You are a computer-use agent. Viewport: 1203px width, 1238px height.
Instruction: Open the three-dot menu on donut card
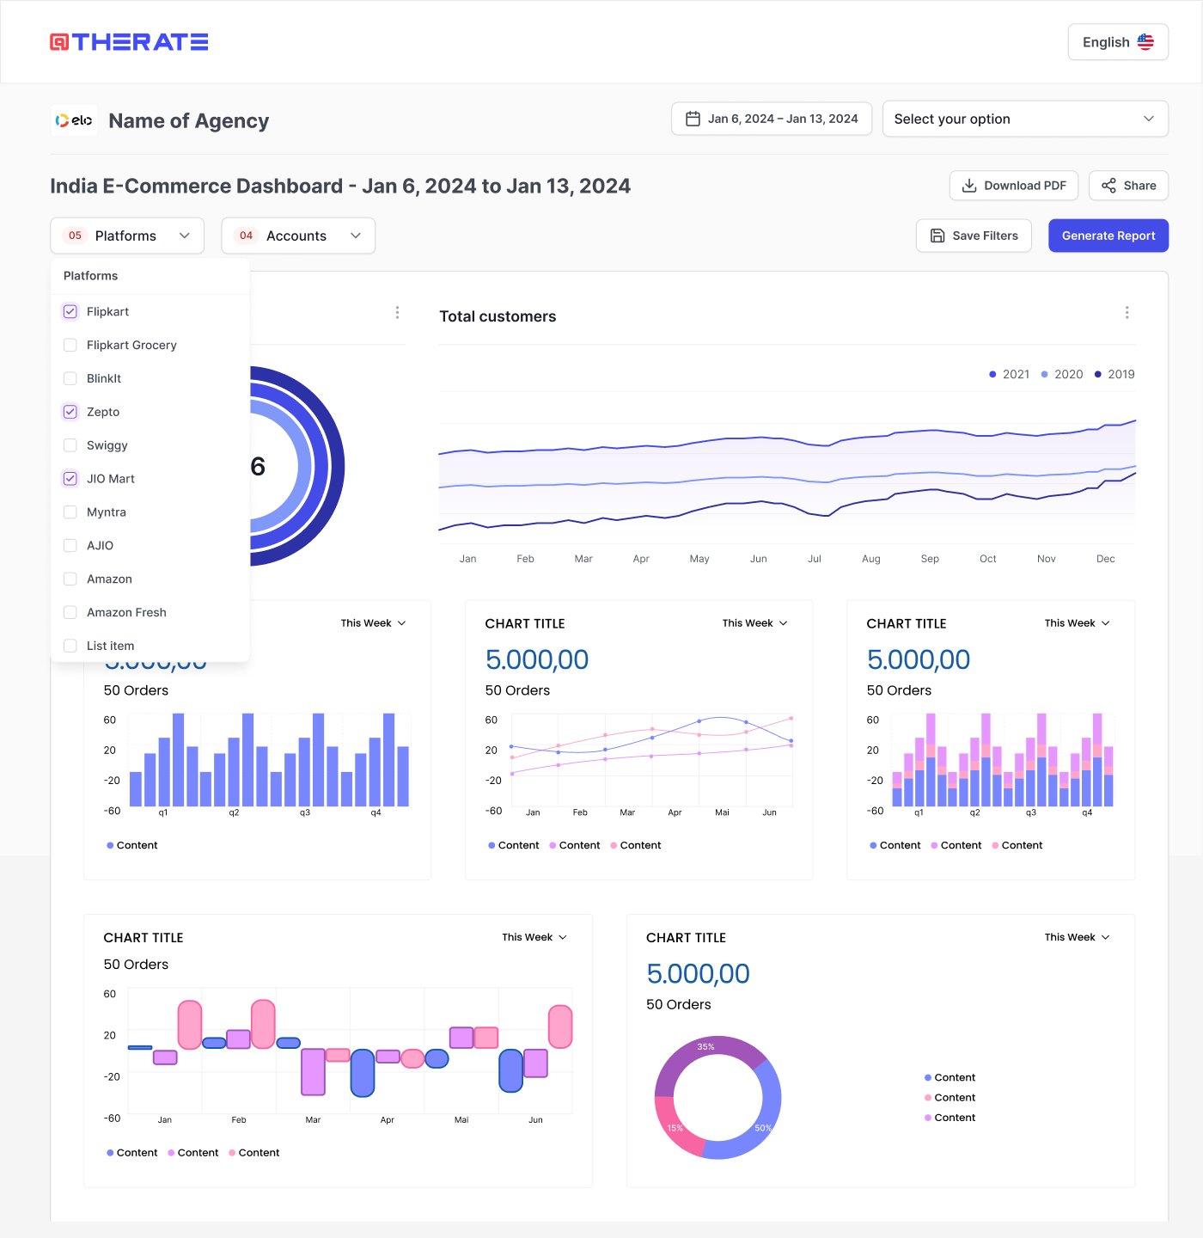point(397,313)
